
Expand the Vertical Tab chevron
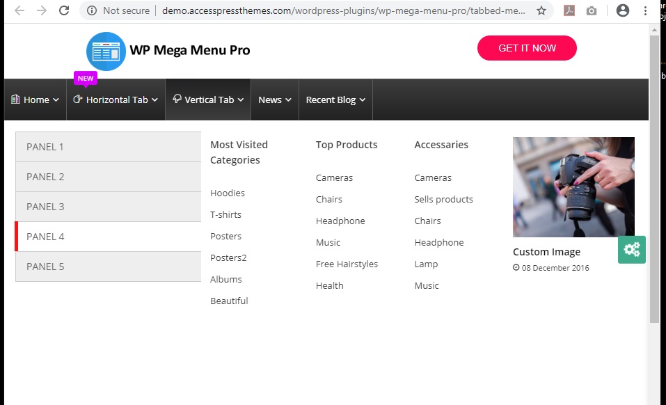click(x=240, y=100)
